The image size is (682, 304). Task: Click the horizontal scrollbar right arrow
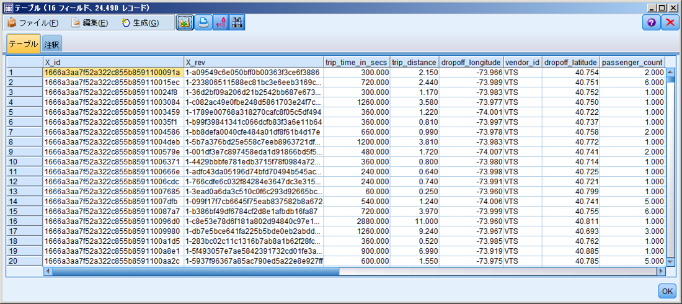tap(662, 271)
